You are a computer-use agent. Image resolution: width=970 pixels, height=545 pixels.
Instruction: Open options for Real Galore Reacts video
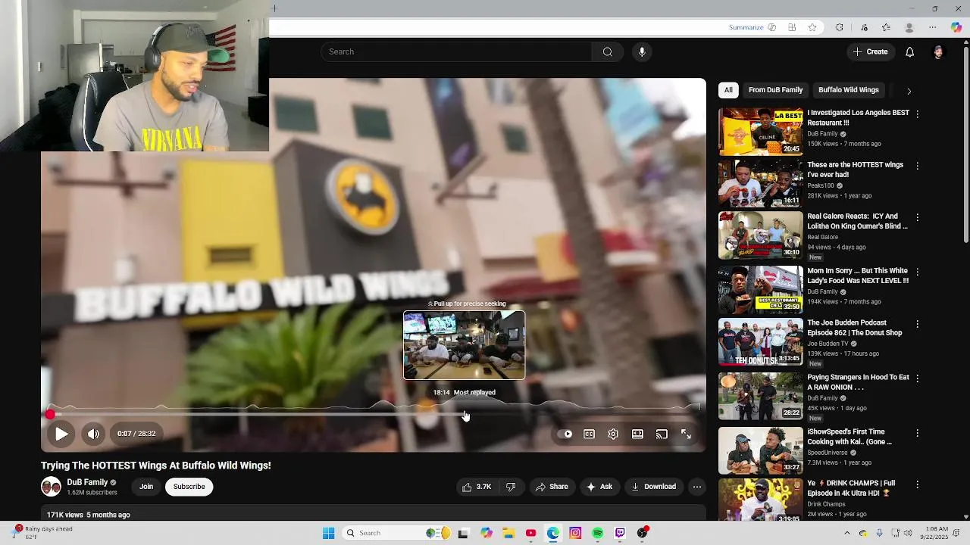pyautogui.click(x=917, y=217)
